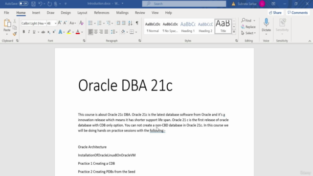This screenshot has width=313, height=176.
Task: Toggle Superscript formatting
Action: (54, 32)
